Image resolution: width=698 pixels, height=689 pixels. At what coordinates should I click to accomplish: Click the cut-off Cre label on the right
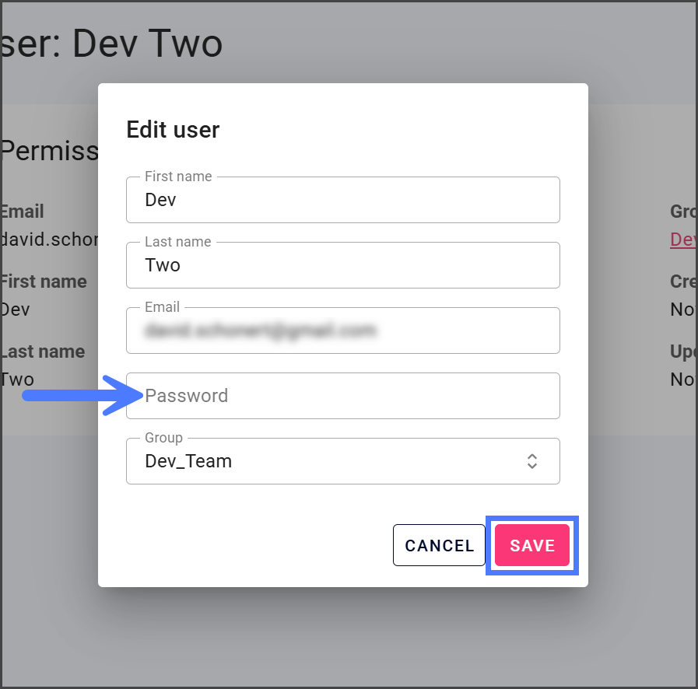pos(683,282)
